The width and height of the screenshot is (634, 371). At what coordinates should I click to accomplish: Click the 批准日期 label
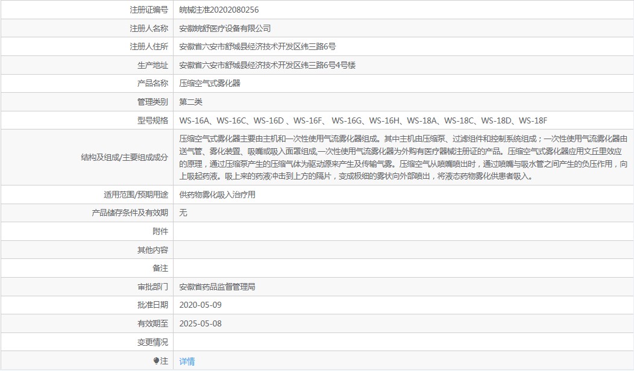(x=152, y=305)
